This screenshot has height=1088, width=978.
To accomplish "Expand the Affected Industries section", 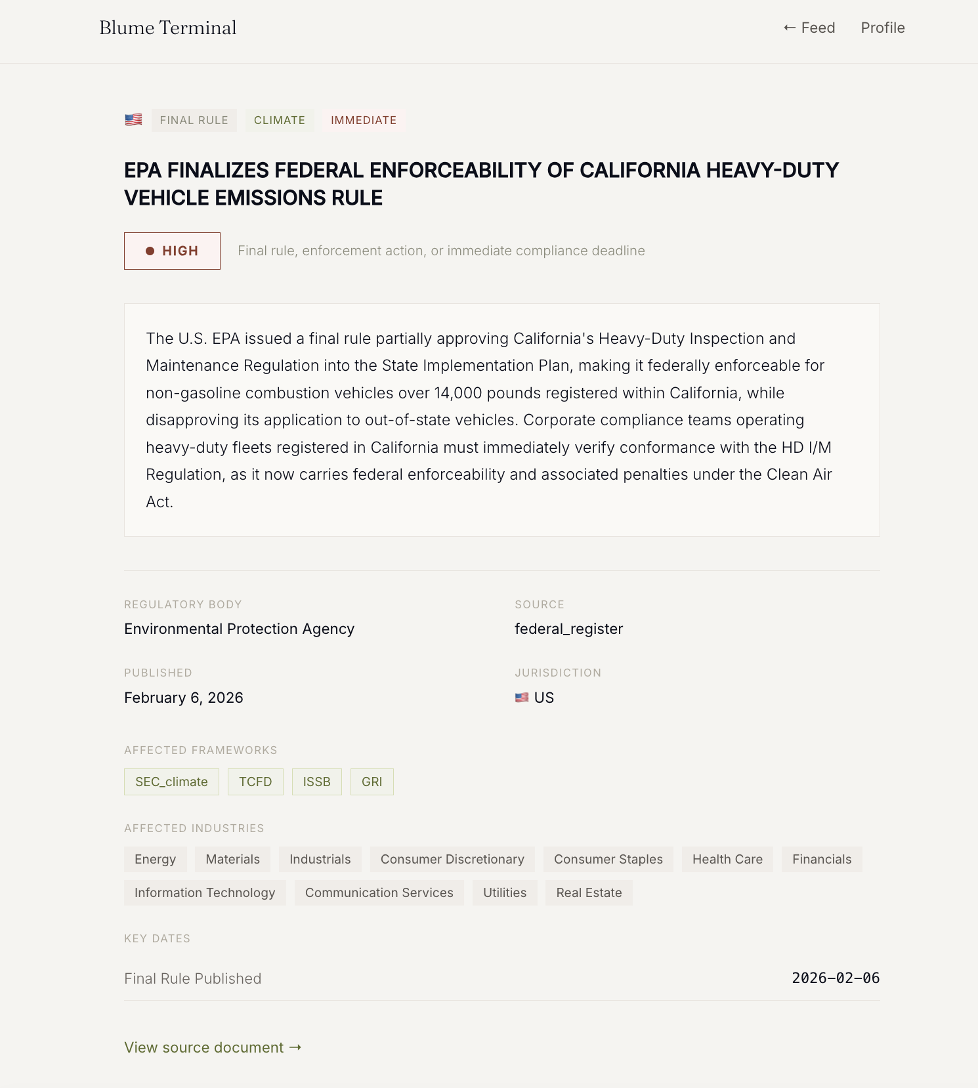I will (x=194, y=828).
